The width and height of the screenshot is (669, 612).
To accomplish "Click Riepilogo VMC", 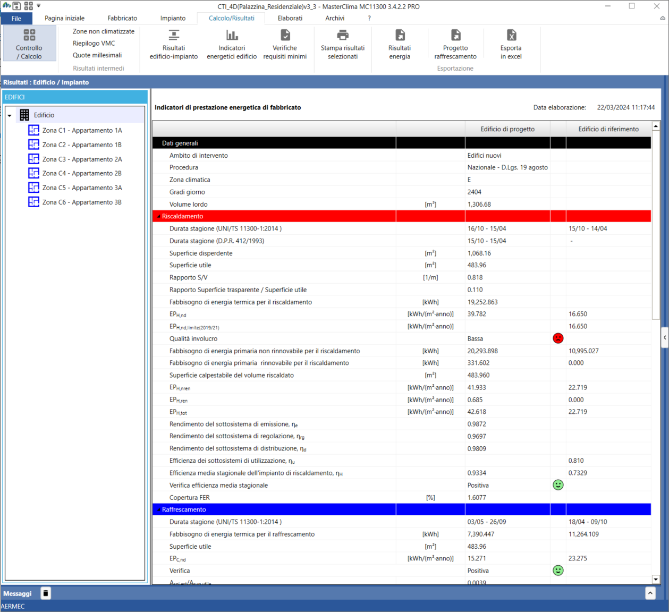I will click(x=94, y=43).
